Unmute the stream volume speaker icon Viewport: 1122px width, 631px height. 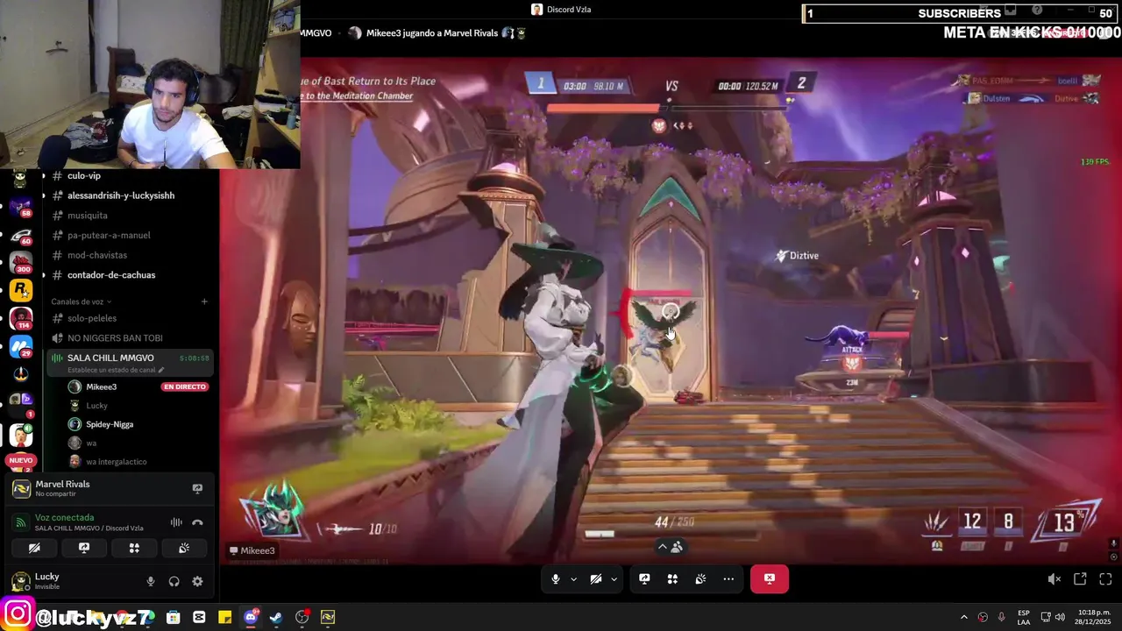pyautogui.click(x=1055, y=579)
